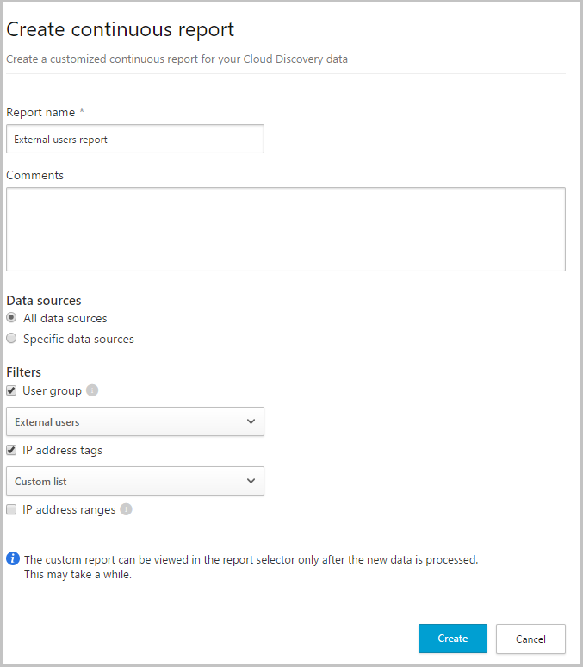Click the Report name label
583x667 pixels.
pos(40,112)
